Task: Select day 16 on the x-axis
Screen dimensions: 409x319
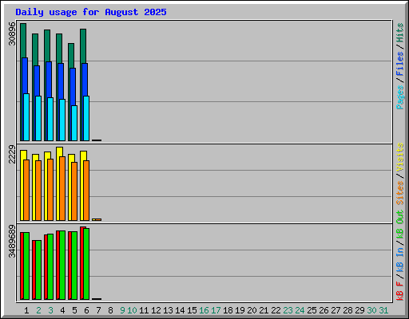Action: (204, 310)
